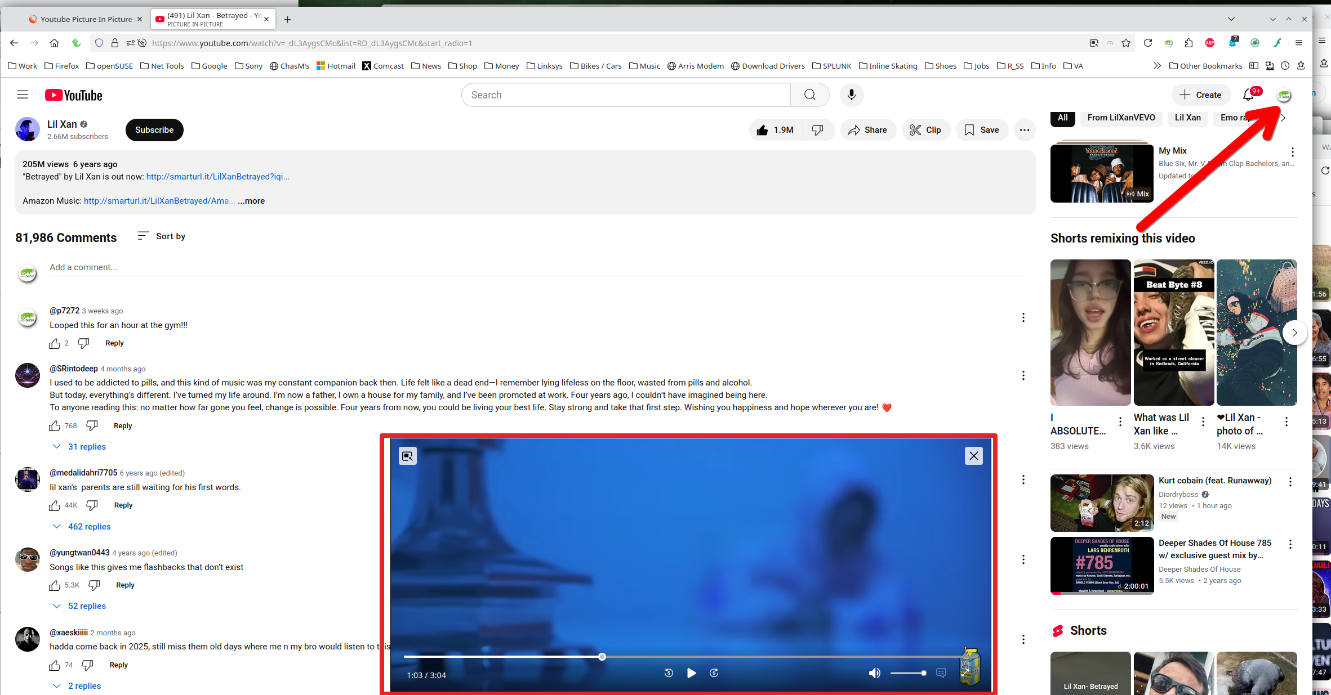Select From LilXanVEVO filter chip

pos(1121,118)
